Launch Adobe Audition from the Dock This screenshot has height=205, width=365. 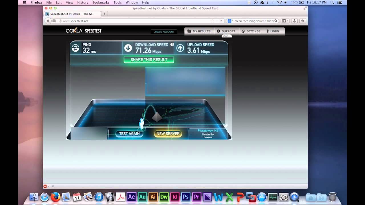pyautogui.click(x=142, y=197)
